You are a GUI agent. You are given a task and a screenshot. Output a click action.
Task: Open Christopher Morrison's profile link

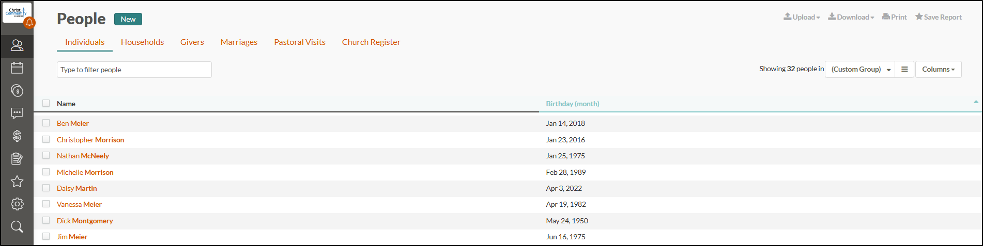click(90, 140)
